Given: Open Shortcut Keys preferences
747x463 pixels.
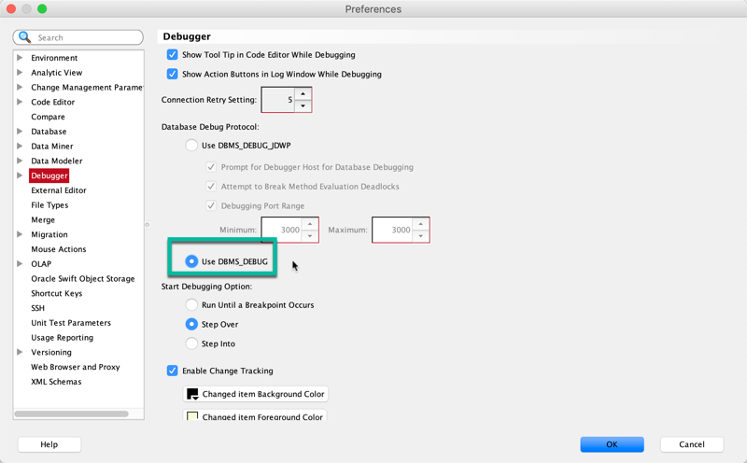Looking at the screenshot, I should pos(57,293).
